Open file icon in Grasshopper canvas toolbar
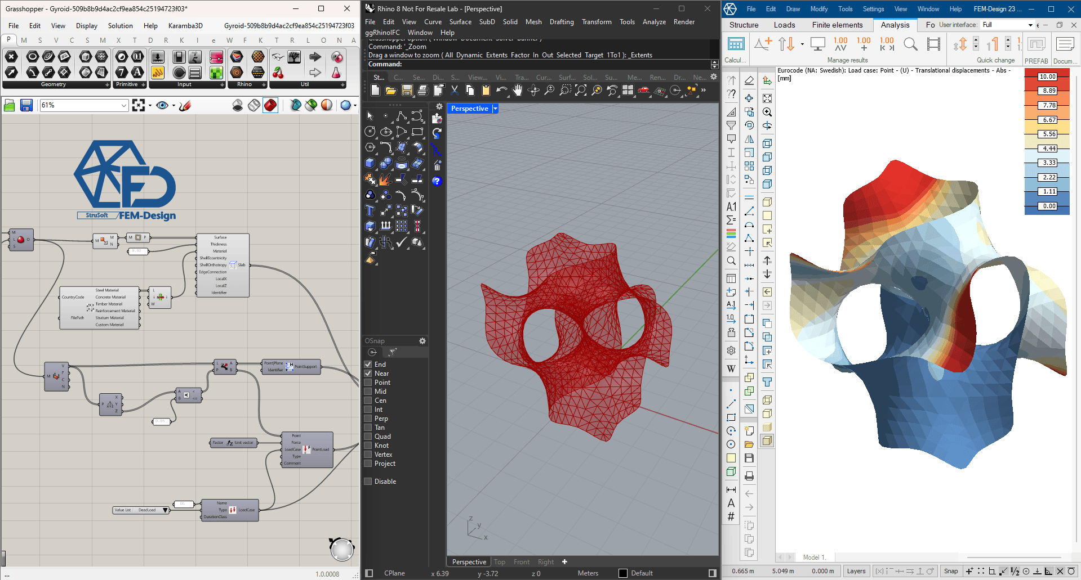 tap(9, 105)
